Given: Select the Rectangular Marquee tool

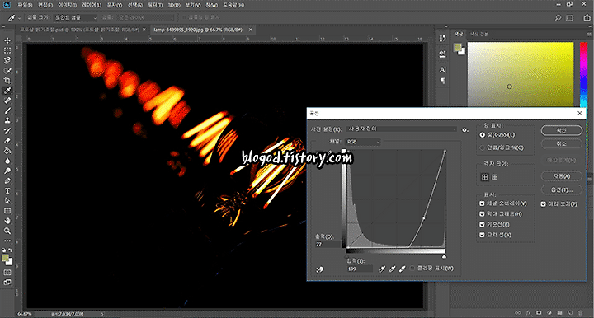Looking at the screenshot, I should pos(7,50).
